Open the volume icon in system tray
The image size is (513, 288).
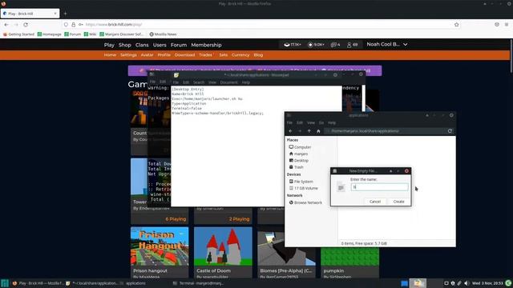coord(467,283)
